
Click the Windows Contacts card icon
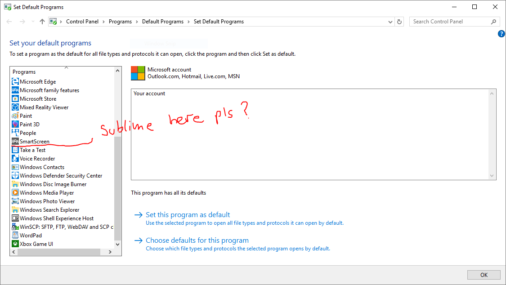coord(15,167)
